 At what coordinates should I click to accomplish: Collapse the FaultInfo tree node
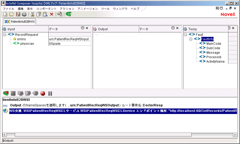tap(191, 39)
